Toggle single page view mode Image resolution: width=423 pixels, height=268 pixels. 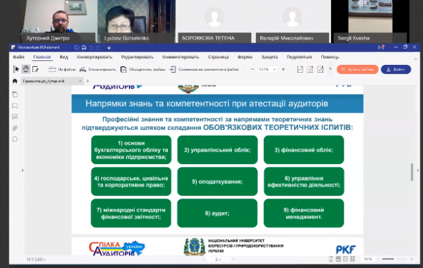click(331, 259)
